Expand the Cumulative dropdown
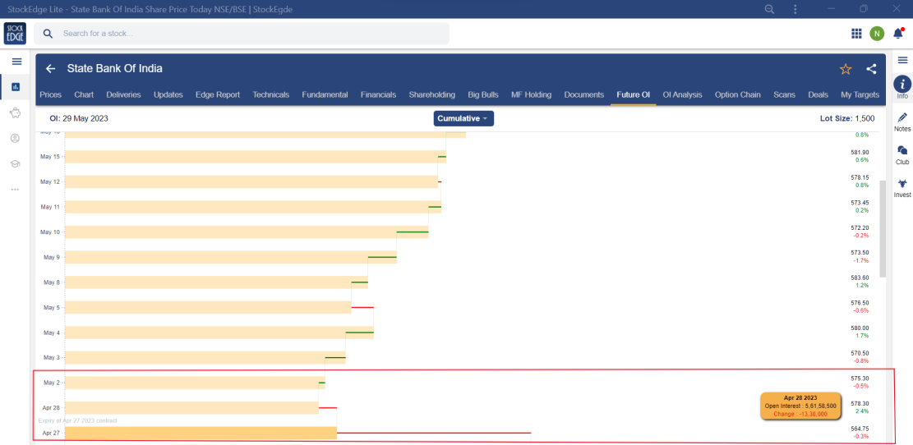913x445 pixels. pyautogui.click(x=463, y=118)
